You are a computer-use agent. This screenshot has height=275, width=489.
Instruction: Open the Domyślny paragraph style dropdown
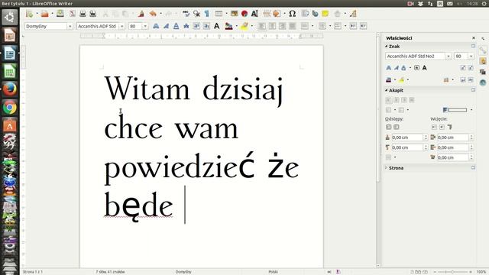pyautogui.click(x=70, y=26)
